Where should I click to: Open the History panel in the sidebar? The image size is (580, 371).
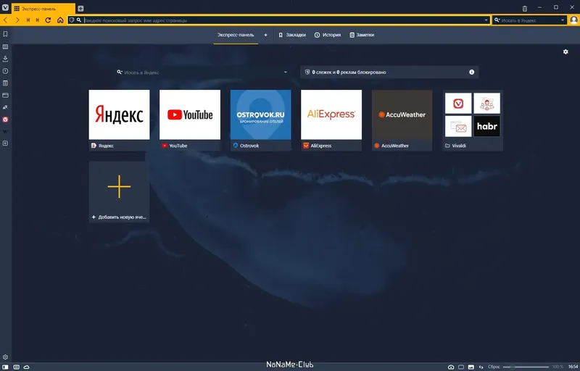click(5, 71)
